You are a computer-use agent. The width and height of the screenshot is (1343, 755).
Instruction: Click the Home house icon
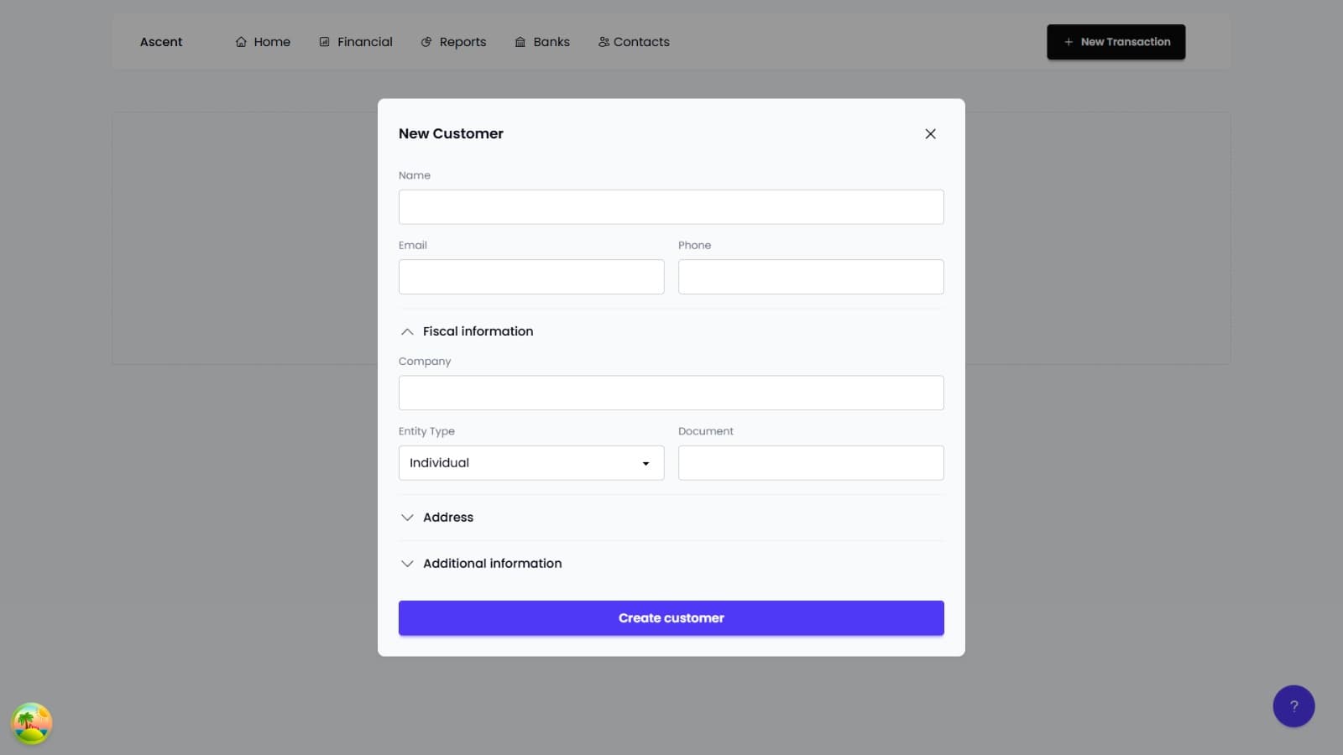click(x=241, y=42)
